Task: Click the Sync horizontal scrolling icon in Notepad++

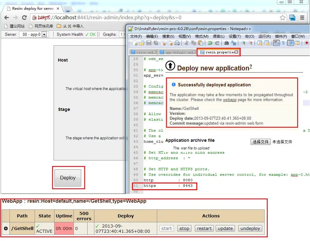Action: pyautogui.click(x=267, y=43)
